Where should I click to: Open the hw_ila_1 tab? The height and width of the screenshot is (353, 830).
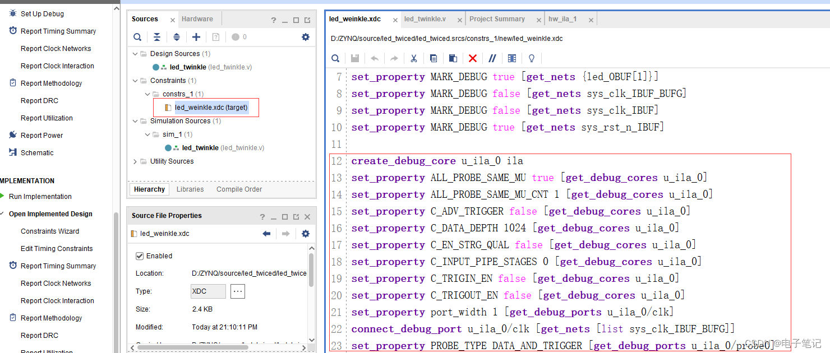(x=562, y=19)
